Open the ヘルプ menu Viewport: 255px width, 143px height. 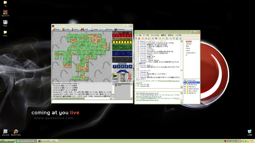tap(178, 35)
